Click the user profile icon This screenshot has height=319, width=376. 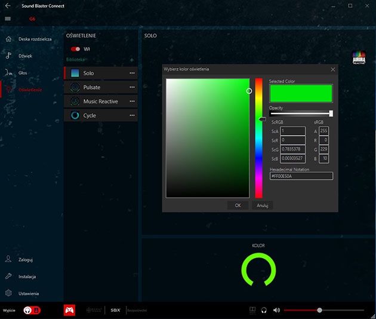pyautogui.click(x=8, y=259)
